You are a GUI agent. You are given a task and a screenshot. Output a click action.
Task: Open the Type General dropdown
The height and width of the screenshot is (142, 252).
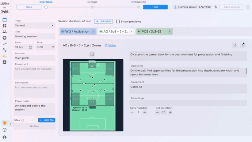coord(34,26)
